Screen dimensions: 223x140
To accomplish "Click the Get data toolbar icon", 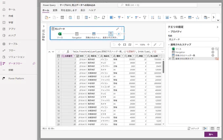I will (x=47, y=17).
